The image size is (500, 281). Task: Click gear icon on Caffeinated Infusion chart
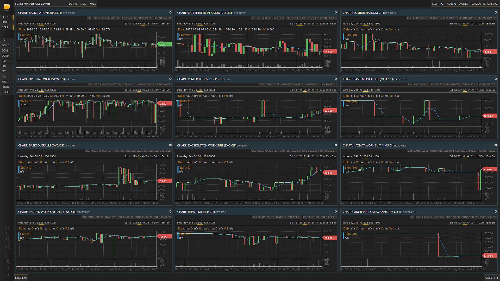336,12
